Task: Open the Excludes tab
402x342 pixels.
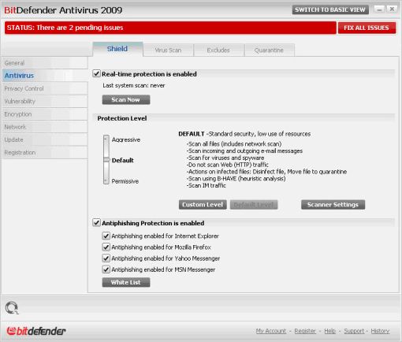Action: pyautogui.click(x=218, y=50)
